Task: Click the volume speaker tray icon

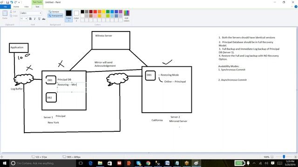Action: [266, 163]
